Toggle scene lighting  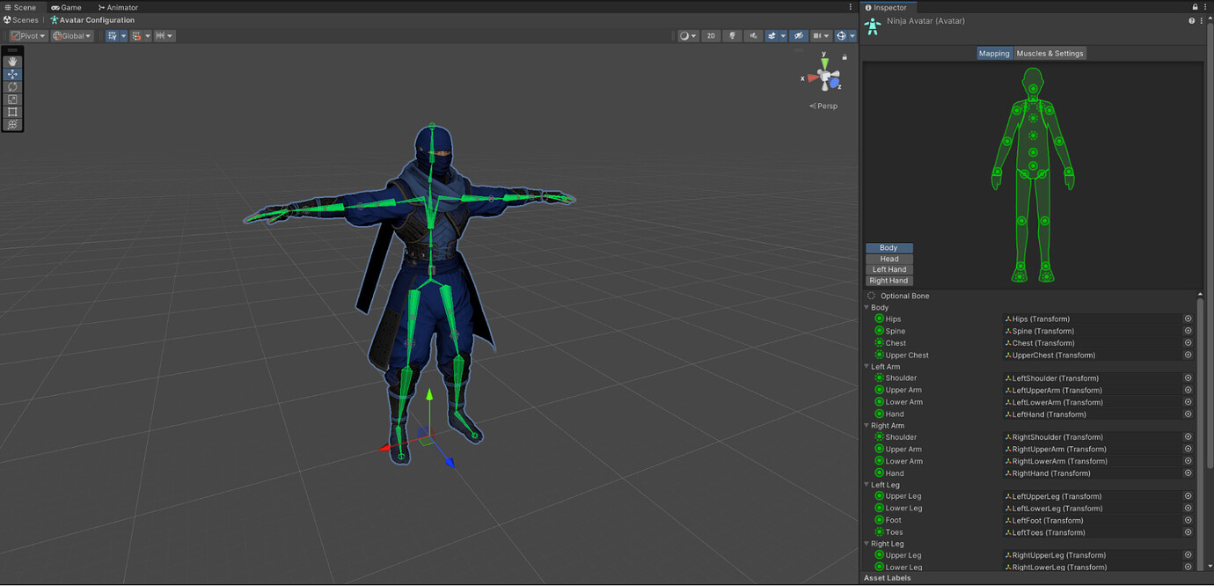[732, 35]
